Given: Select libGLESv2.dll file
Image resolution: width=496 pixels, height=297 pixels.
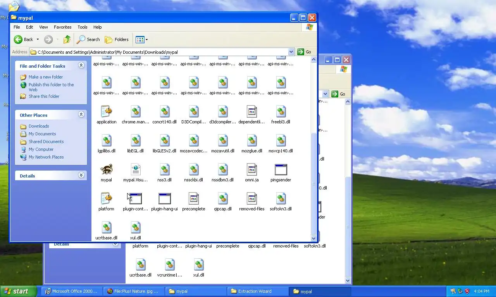Looking at the screenshot, I should click(x=165, y=140).
